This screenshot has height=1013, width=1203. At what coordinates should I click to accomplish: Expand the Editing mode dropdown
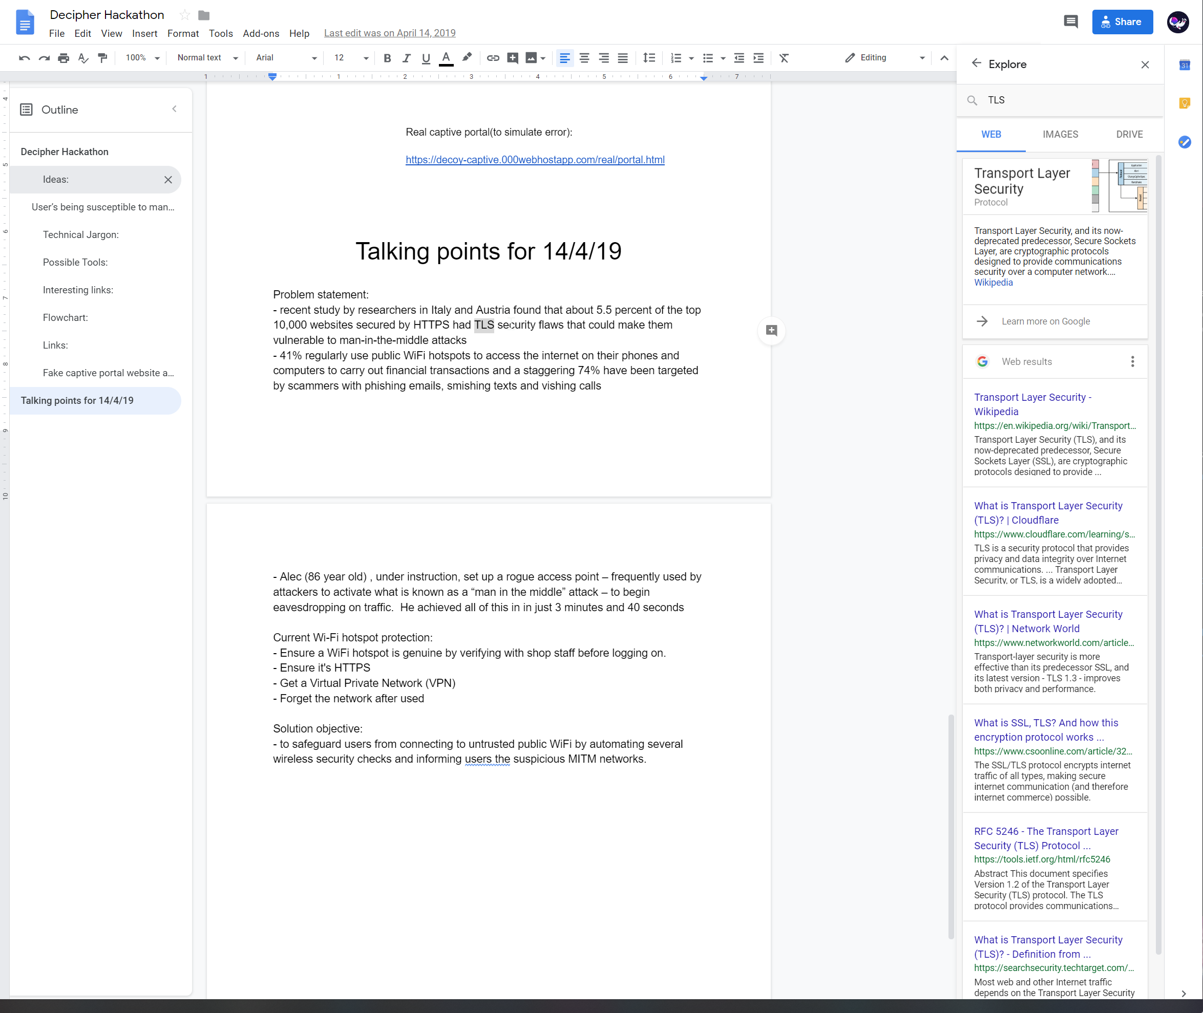click(x=885, y=58)
